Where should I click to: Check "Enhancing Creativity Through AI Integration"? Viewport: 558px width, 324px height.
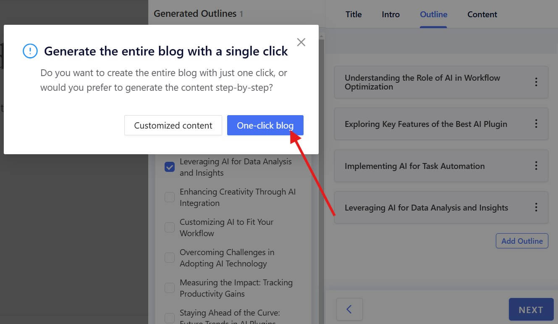(x=169, y=197)
